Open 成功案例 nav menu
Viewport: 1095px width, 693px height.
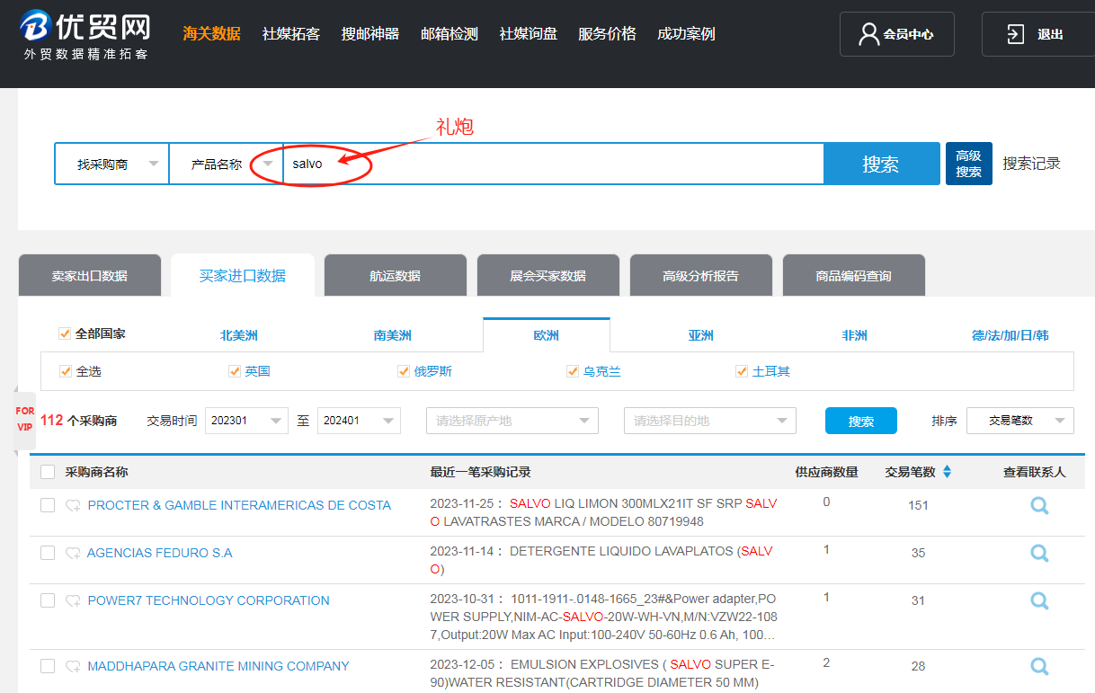(687, 34)
